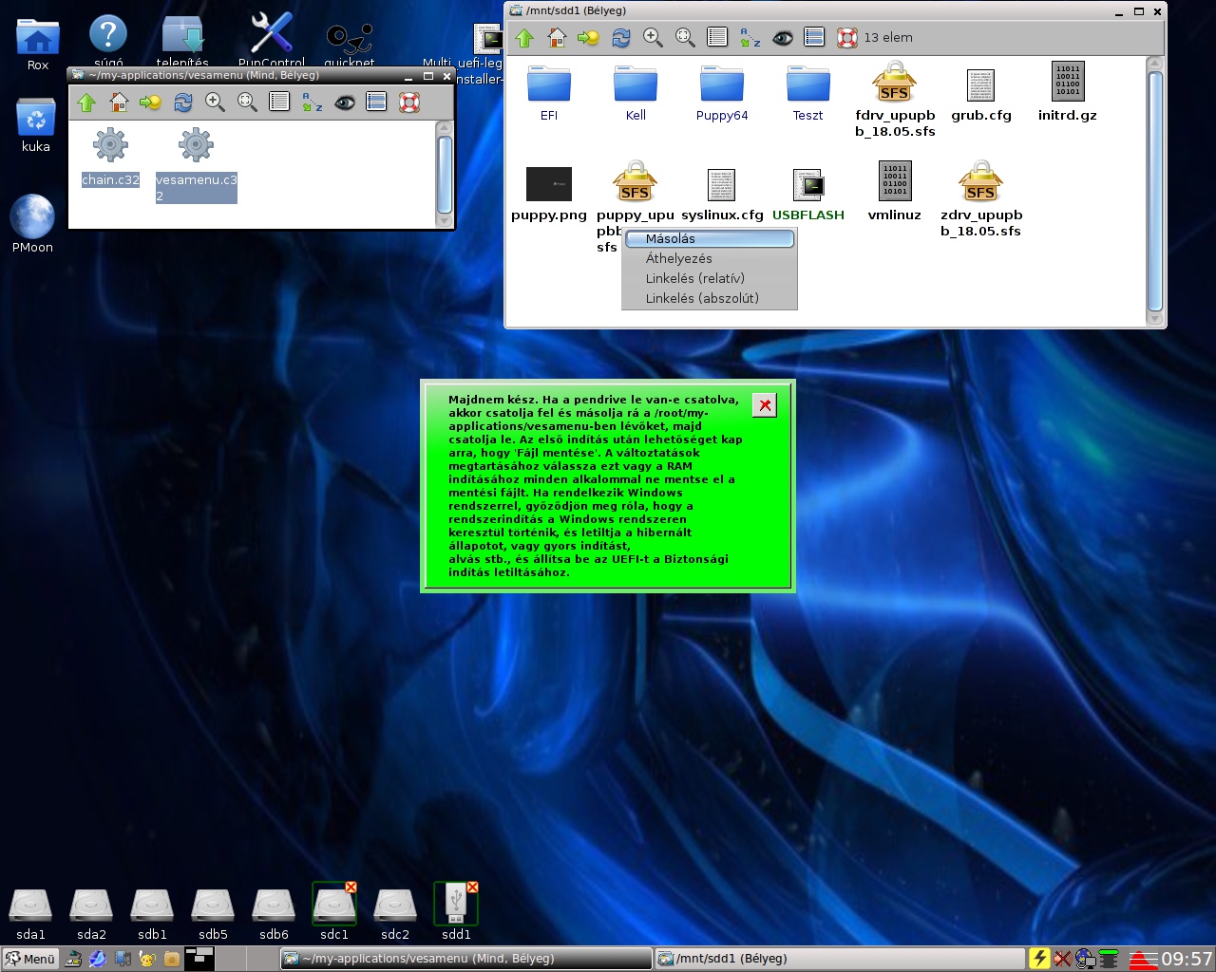Click auto-size zoom icon in /mnt/sdd1 window
Viewport: 1216px width, 972px height.
[x=685, y=38]
